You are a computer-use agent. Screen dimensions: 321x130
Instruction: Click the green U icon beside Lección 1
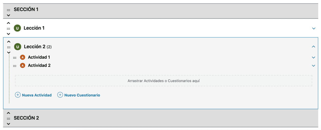(17, 28)
